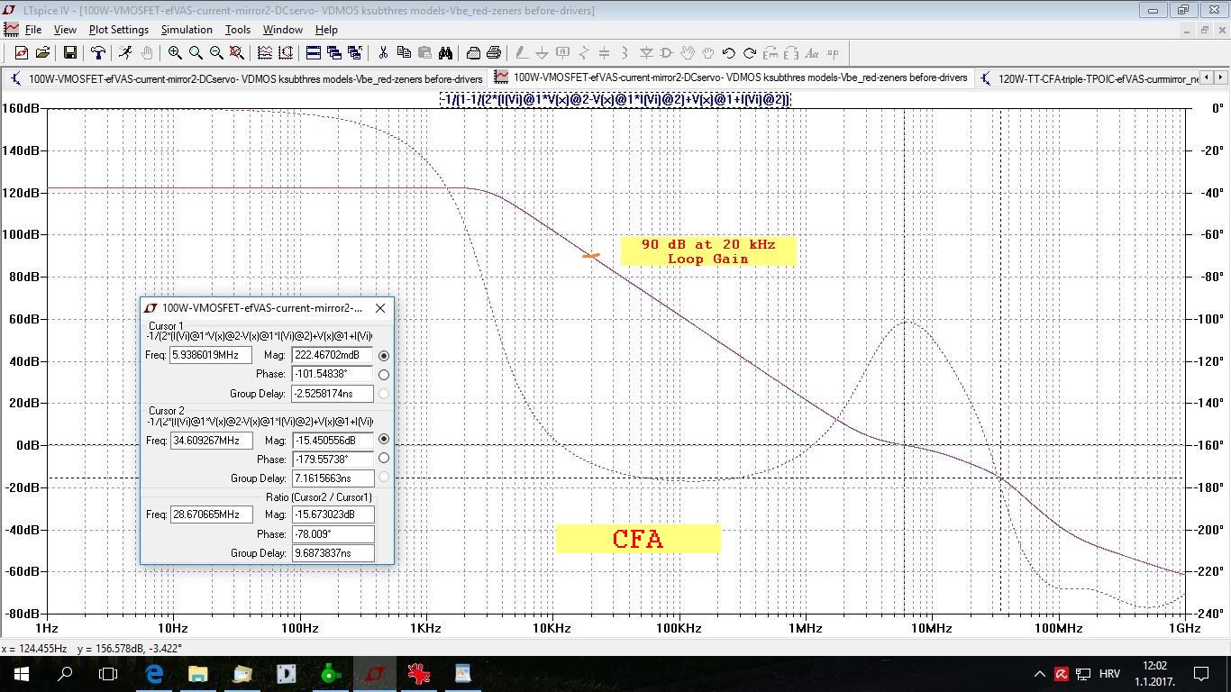The width and height of the screenshot is (1231, 692).
Task: Launch Microsoft Edge from the taskbar
Action: coord(153,673)
